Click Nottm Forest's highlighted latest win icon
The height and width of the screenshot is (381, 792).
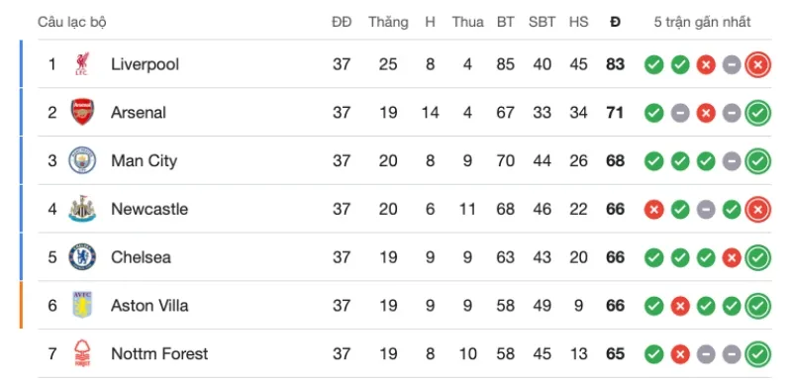point(757,354)
